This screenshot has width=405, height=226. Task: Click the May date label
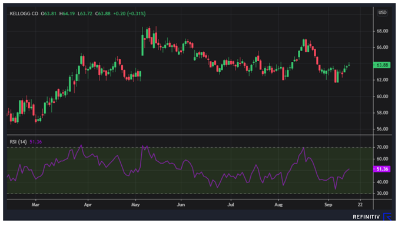tap(135, 205)
